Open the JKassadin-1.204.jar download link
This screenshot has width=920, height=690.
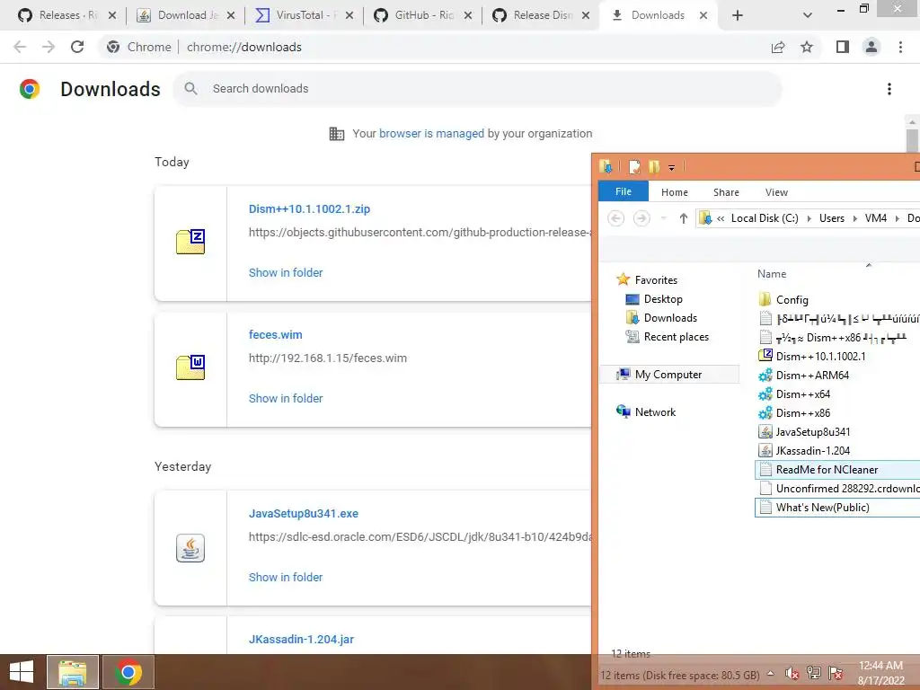(301, 639)
